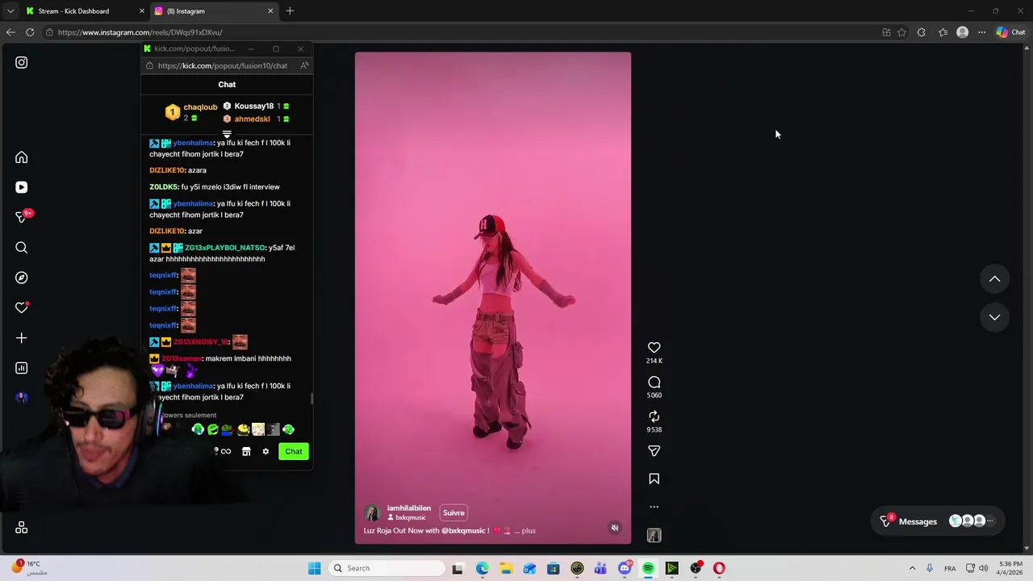
Task: Open direct messages icon with 9+ badge
Action: click(22, 217)
